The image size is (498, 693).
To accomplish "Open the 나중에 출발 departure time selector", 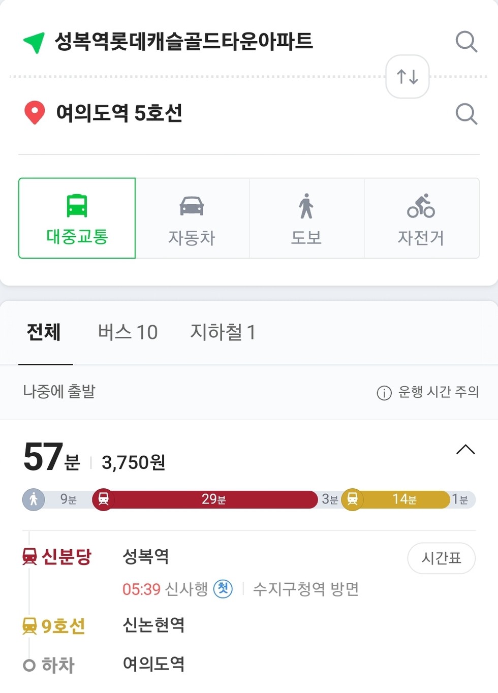I will [x=59, y=392].
